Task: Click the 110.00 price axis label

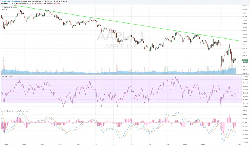Action: (245, 52)
